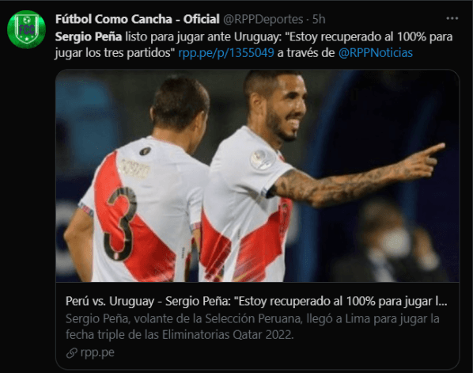Open the Peru players card image
The width and height of the screenshot is (473, 373).
point(257,176)
